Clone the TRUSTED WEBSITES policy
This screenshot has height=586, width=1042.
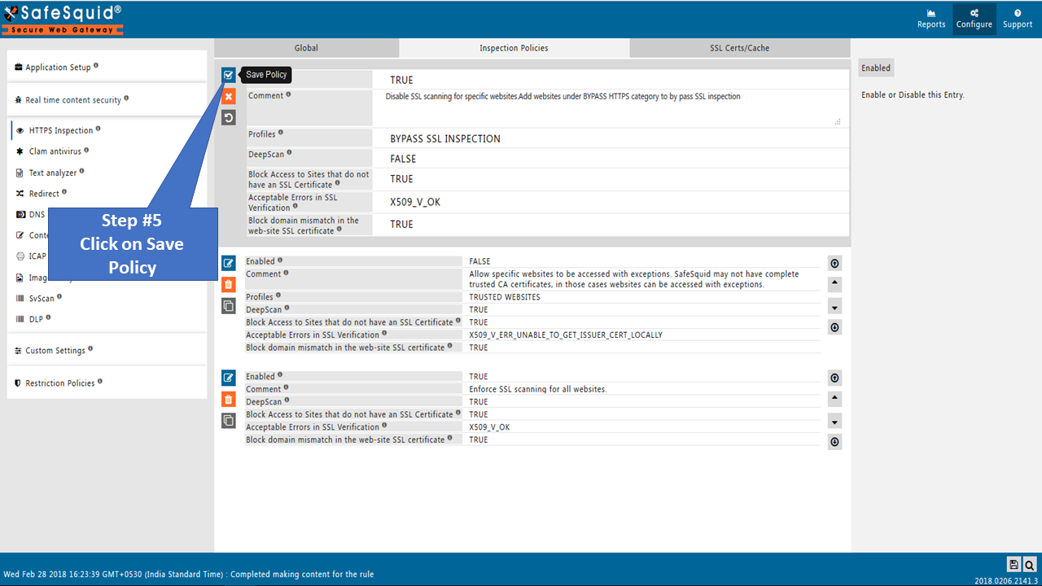pos(229,306)
